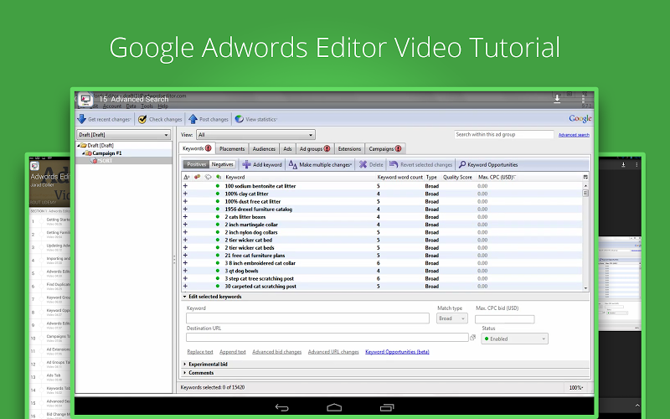This screenshot has width=670, height=419.
Task: Tap the Android recent apps button
Action: 387,407
